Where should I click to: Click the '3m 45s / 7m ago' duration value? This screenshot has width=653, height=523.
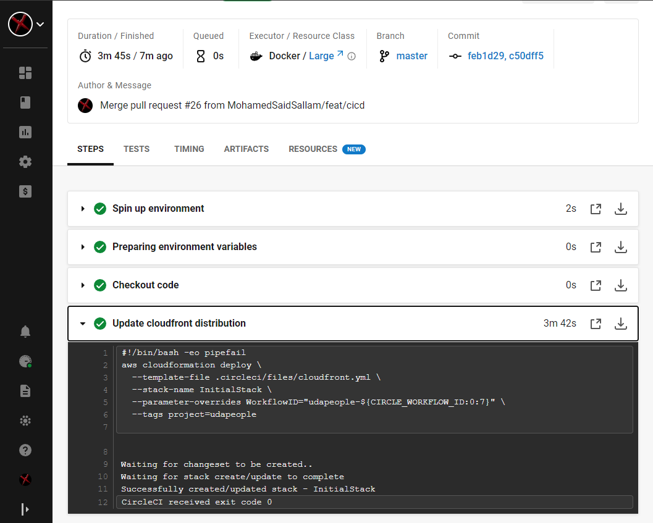pos(135,56)
